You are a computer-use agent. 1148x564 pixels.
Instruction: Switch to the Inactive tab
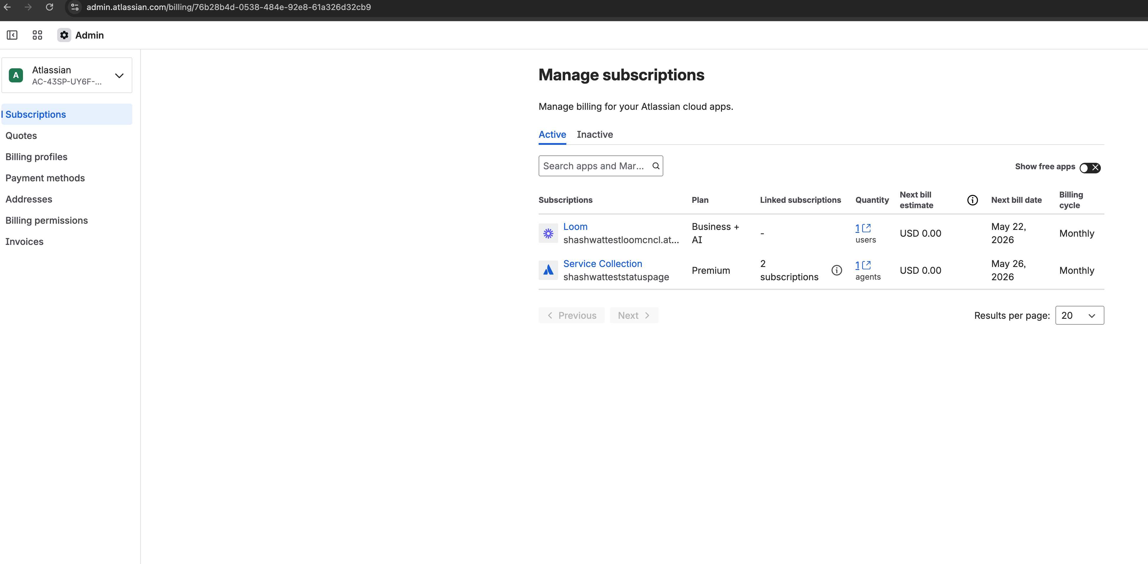[x=595, y=135]
